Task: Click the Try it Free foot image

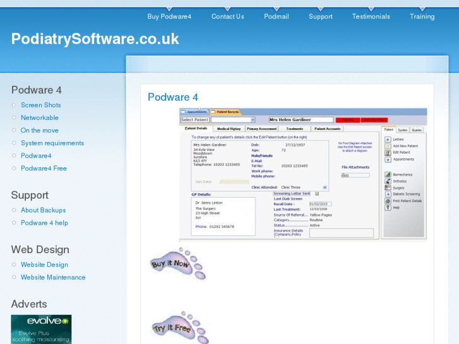Action: tap(180, 327)
